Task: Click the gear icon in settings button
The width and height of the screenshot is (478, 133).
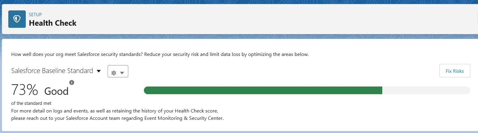Action: (x=114, y=73)
